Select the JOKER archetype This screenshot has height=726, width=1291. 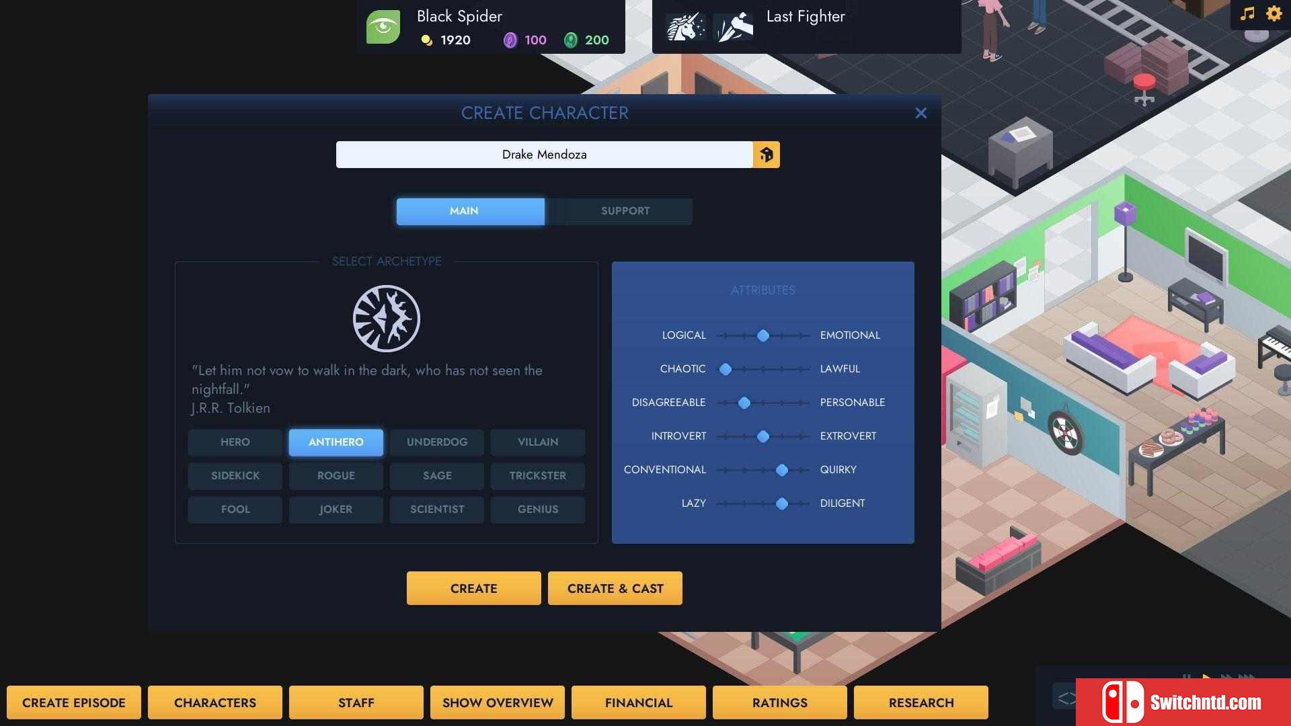click(x=336, y=509)
